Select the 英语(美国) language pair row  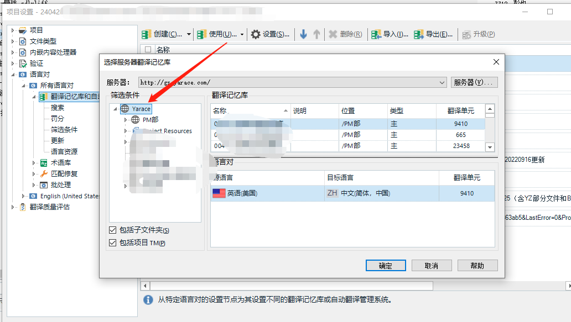352,193
